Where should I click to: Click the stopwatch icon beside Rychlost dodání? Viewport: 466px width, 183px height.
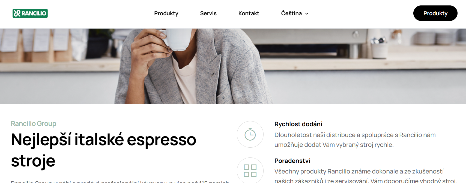250,134
